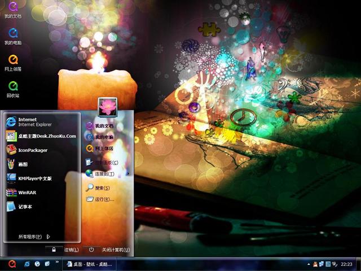Open the 我的电脑 desktop icon
The height and width of the screenshot is (271, 361).
pyautogui.click(x=13, y=36)
